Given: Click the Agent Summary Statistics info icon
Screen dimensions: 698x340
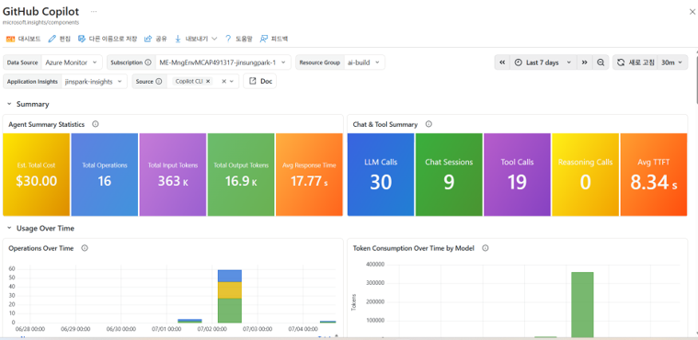Looking at the screenshot, I should click(96, 124).
